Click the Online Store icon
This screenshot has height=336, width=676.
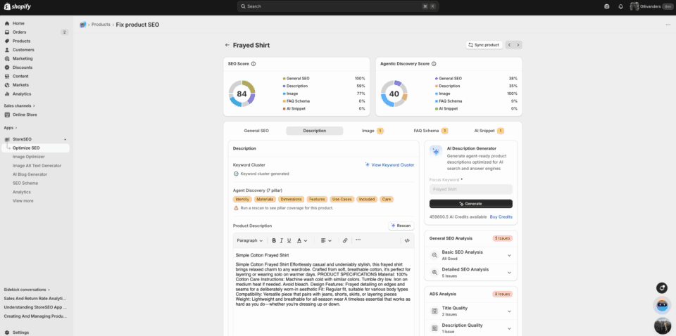(x=7, y=115)
